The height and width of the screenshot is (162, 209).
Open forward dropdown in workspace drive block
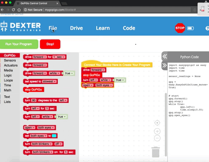tap(98, 70)
